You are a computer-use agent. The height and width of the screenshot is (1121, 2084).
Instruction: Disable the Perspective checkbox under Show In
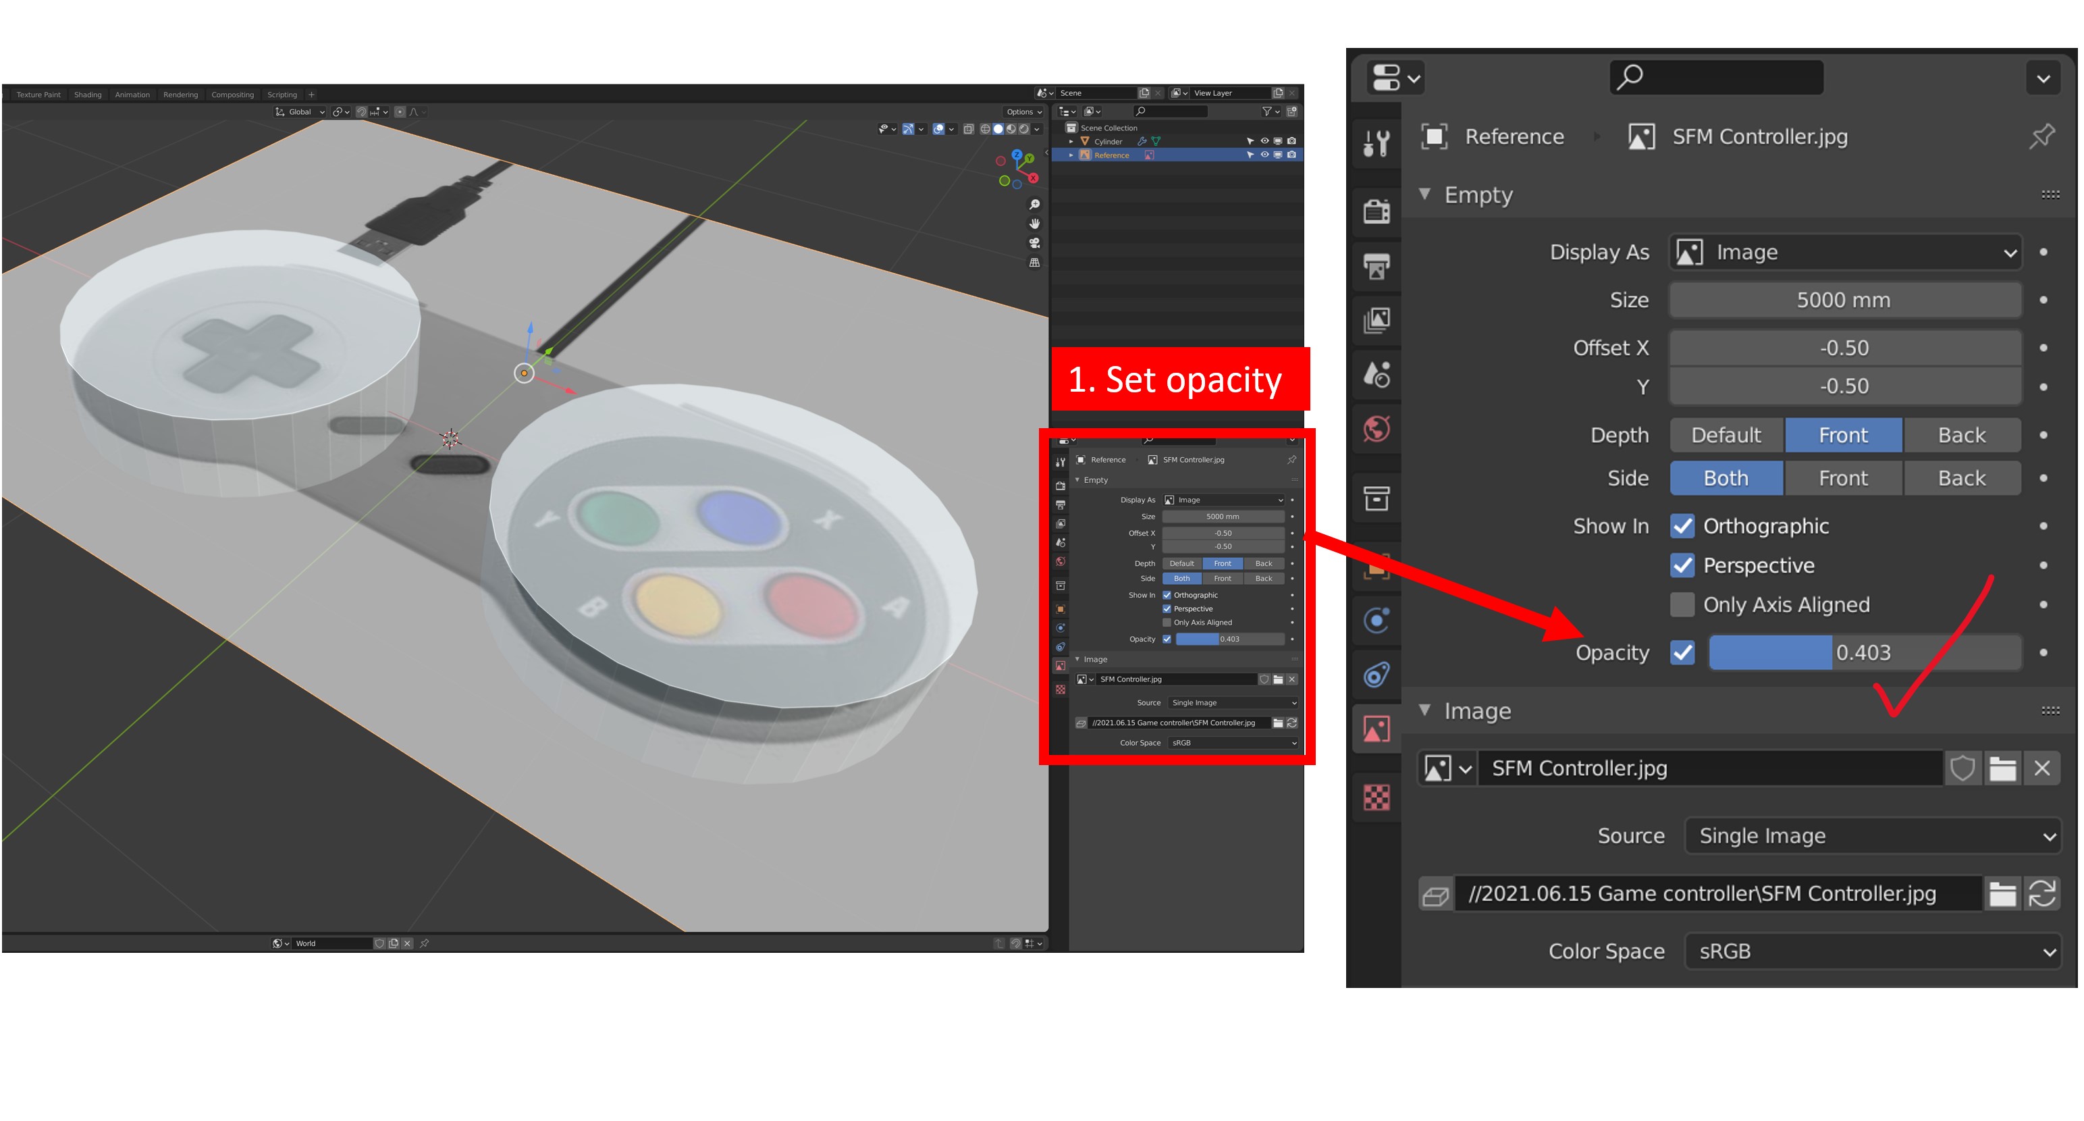[1684, 565]
